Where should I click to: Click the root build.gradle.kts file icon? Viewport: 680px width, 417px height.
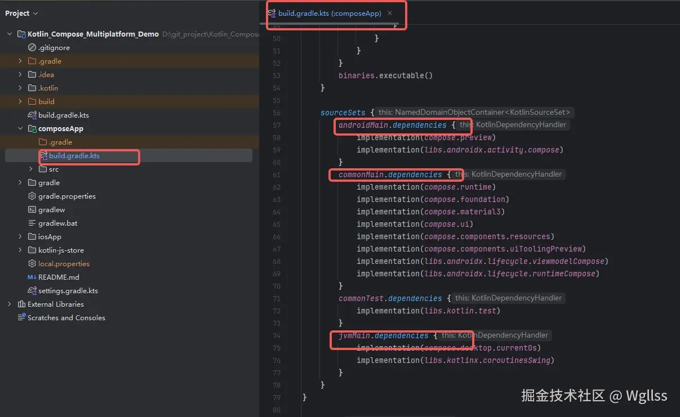click(x=32, y=115)
